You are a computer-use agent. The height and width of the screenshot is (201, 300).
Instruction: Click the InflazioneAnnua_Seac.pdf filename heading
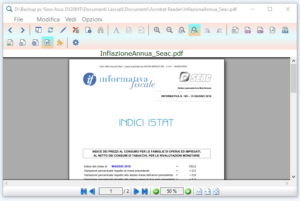(x=141, y=53)
